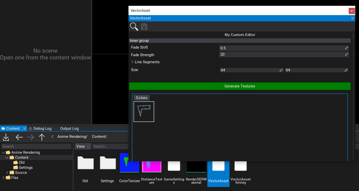359x191 pixels.
Task: Click the expand arrow on the second Size field
Action: (346, 70)
